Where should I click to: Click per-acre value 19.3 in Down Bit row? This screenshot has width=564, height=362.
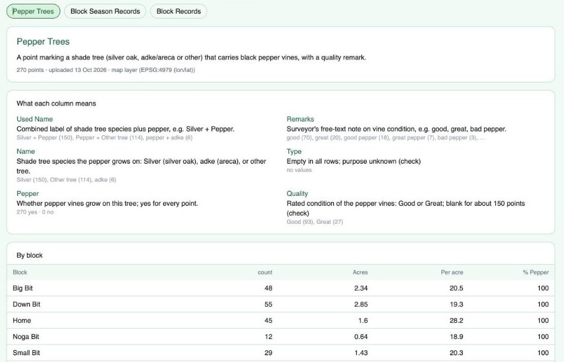pyautogui.click(x=456, y=304)
